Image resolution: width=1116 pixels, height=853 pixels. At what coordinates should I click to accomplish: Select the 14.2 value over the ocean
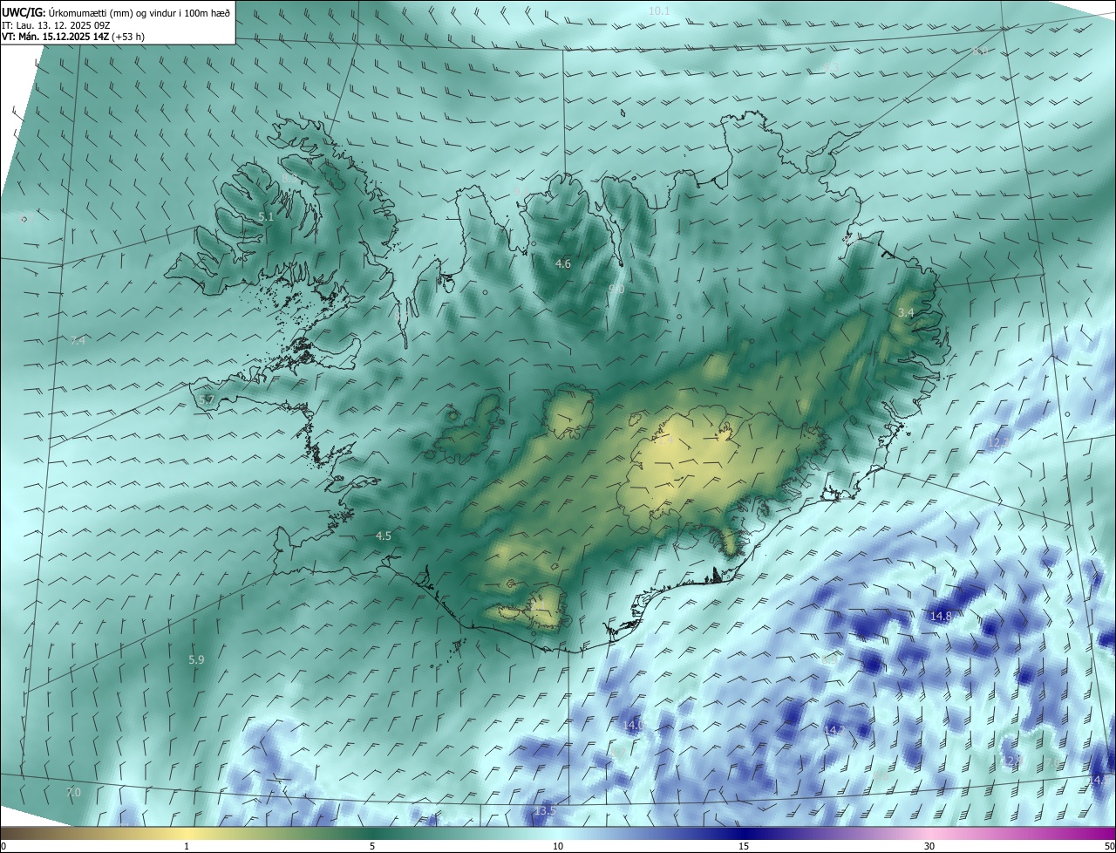click(x=834, y=729)
